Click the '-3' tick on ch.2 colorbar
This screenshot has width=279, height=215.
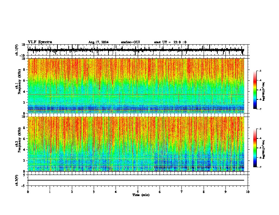260,129
